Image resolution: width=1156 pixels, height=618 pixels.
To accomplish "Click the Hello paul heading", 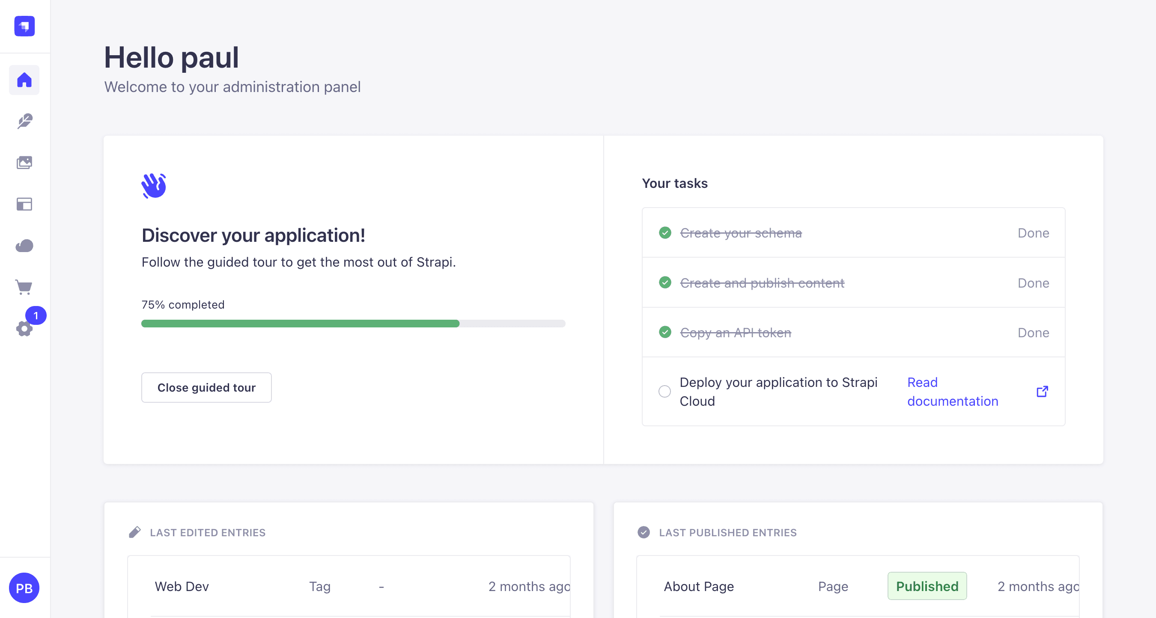I will click(x=171, y=57).
